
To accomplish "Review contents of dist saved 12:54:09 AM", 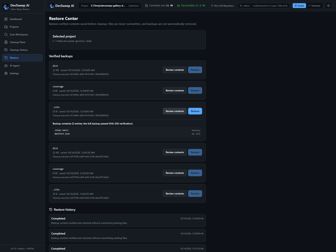I will point(175,70).
